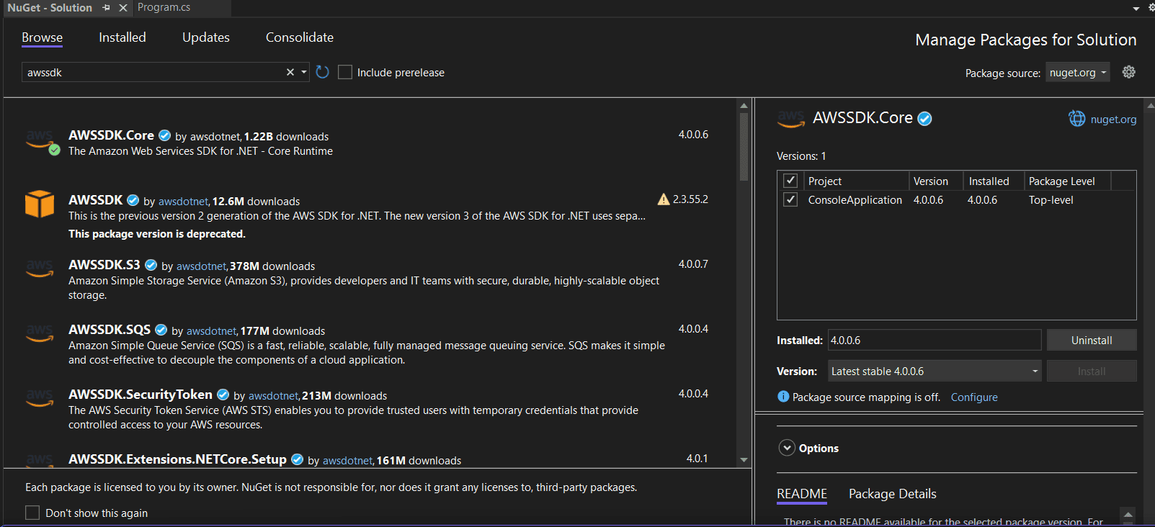Select AWSSDK.Extensions.NETCore.Setup package title

tap(177, 459)
